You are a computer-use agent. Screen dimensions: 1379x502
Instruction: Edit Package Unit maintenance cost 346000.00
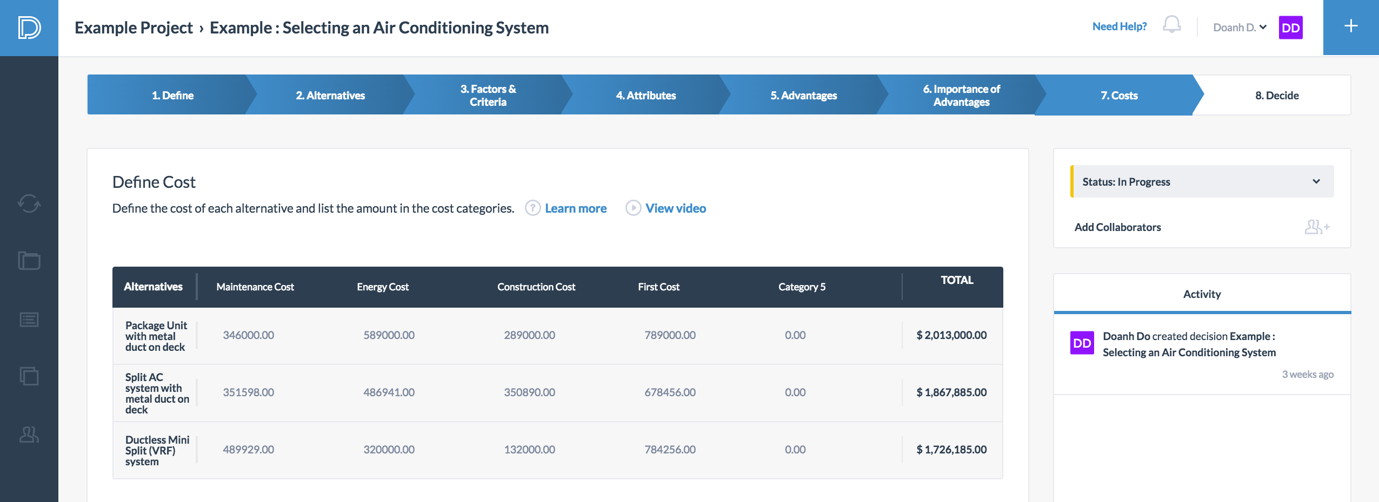(249, 335)
